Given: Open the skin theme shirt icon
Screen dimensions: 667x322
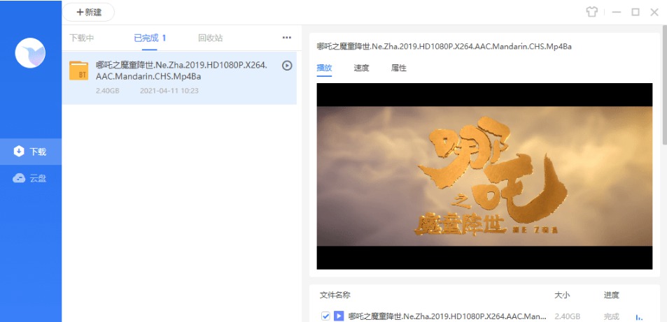Looking at the screenshot, I should point(591,12).
